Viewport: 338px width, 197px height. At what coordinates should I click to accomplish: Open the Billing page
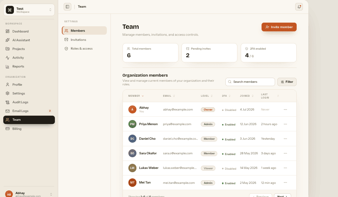coord(29,129)
